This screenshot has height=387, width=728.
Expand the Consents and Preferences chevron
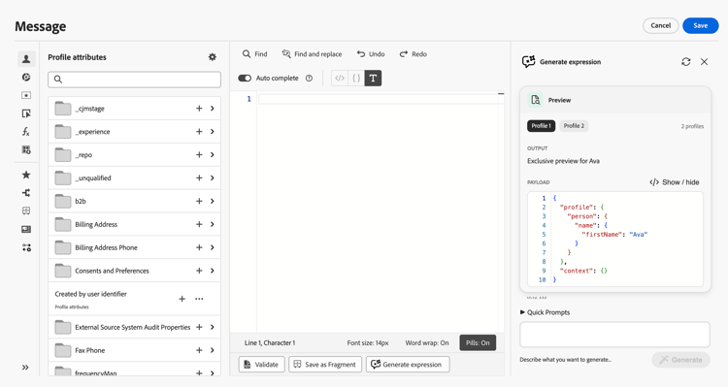tap(213, 271)
